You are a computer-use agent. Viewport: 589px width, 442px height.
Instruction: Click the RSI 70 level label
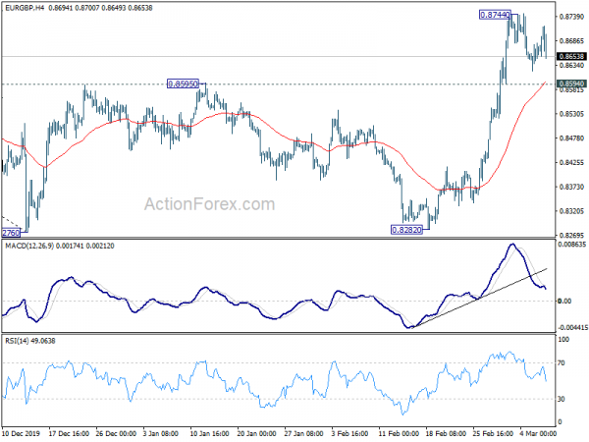[562, 363]
